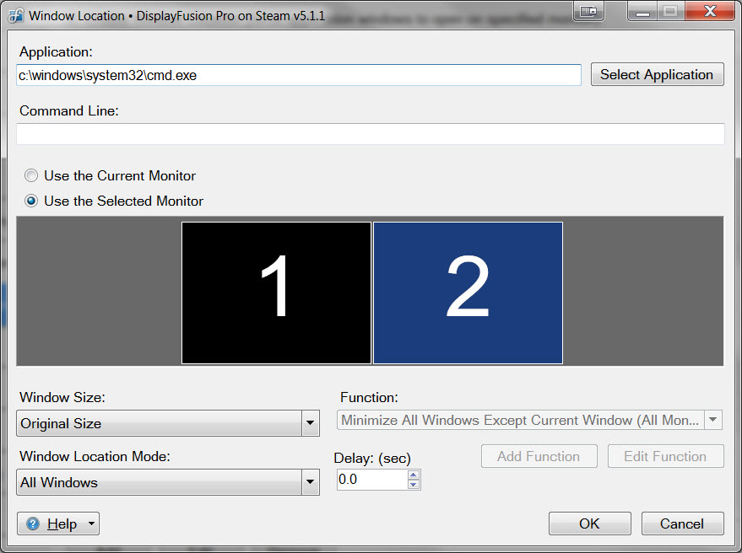
Task: Open the Help button dropdown arrow
Action: [90, 524]
